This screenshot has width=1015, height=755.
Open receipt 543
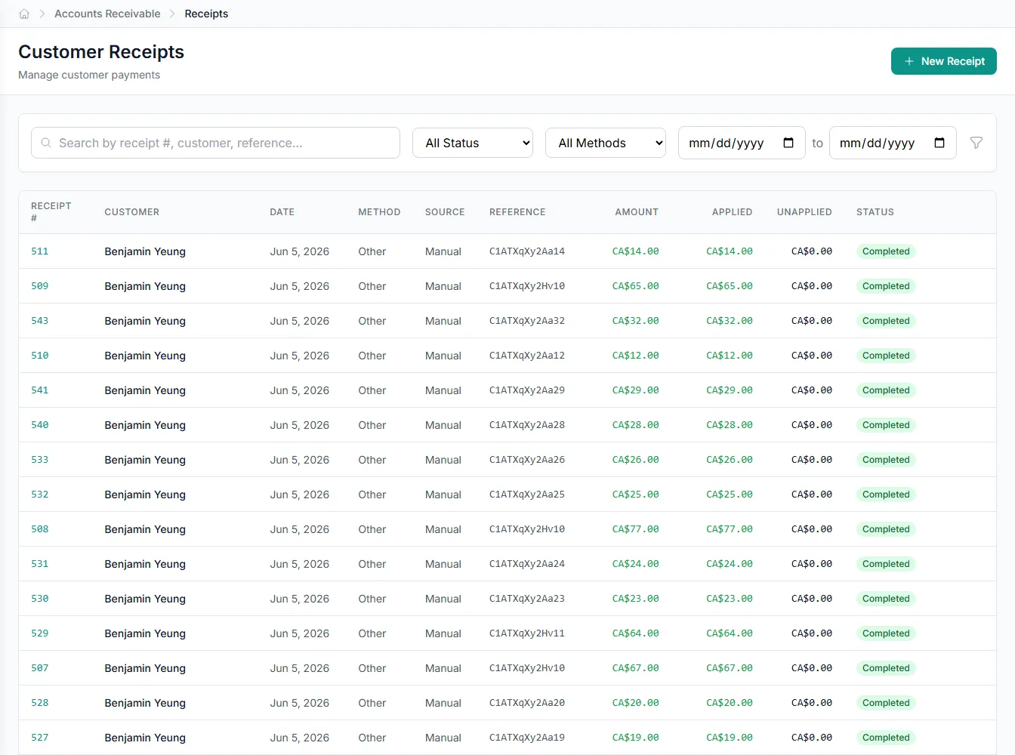(x=40, y=321)
